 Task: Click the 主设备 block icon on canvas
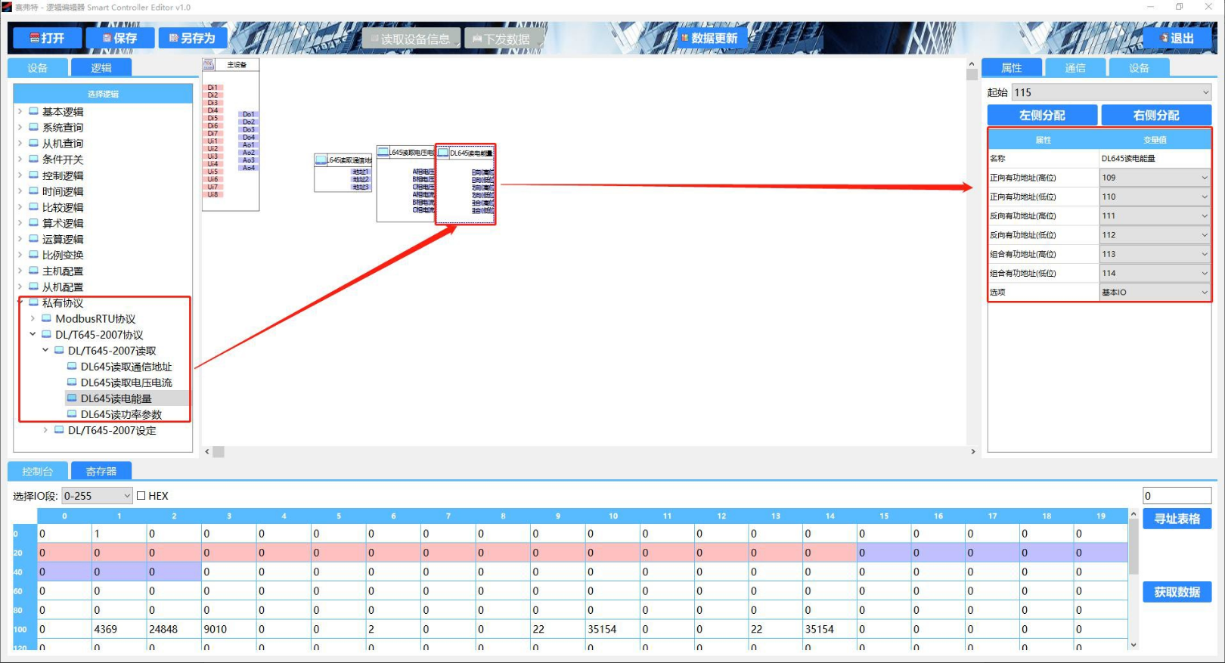click(x=209, y=65)
